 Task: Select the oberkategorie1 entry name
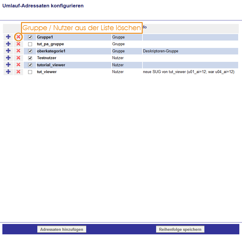pyautogui.click(x=51, y=51)
